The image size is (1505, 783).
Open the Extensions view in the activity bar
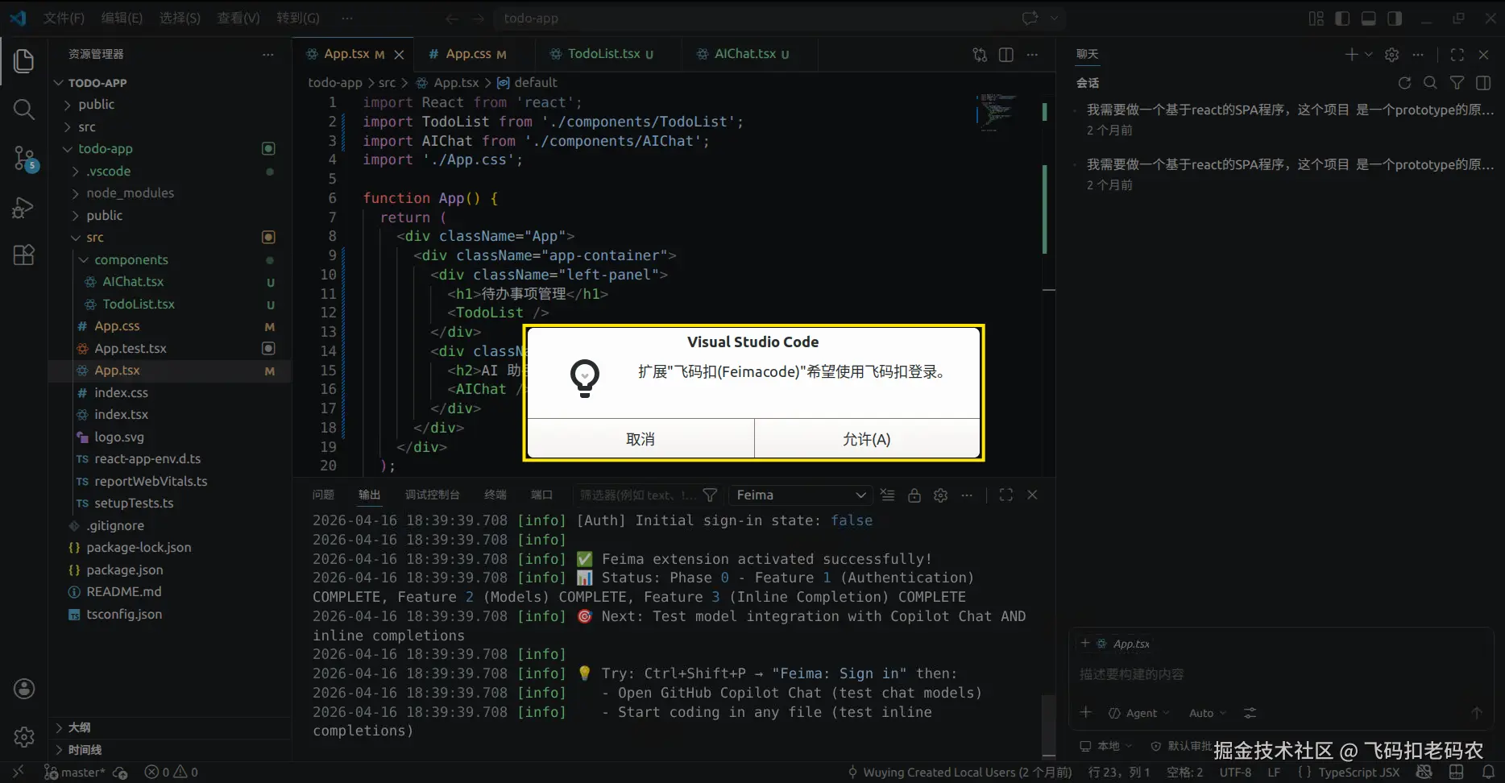point(24,255)
